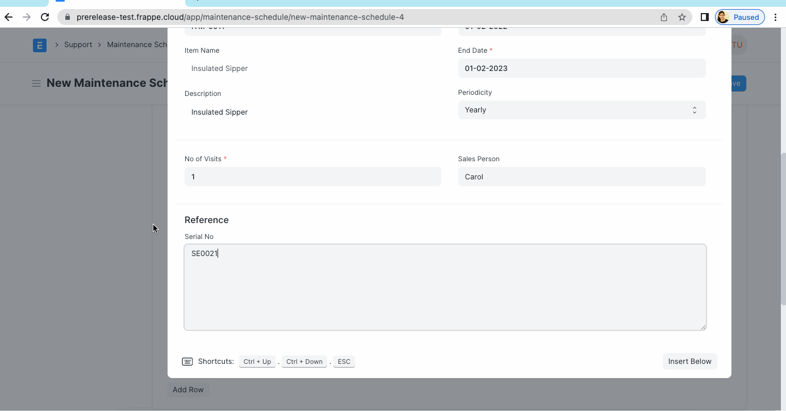Screen dimensions: 786x411
Task: Click the Add Row button
Action: 188,390
